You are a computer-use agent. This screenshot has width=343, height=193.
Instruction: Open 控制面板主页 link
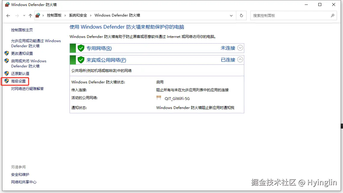pyautogui.click(x=22, y=30)
